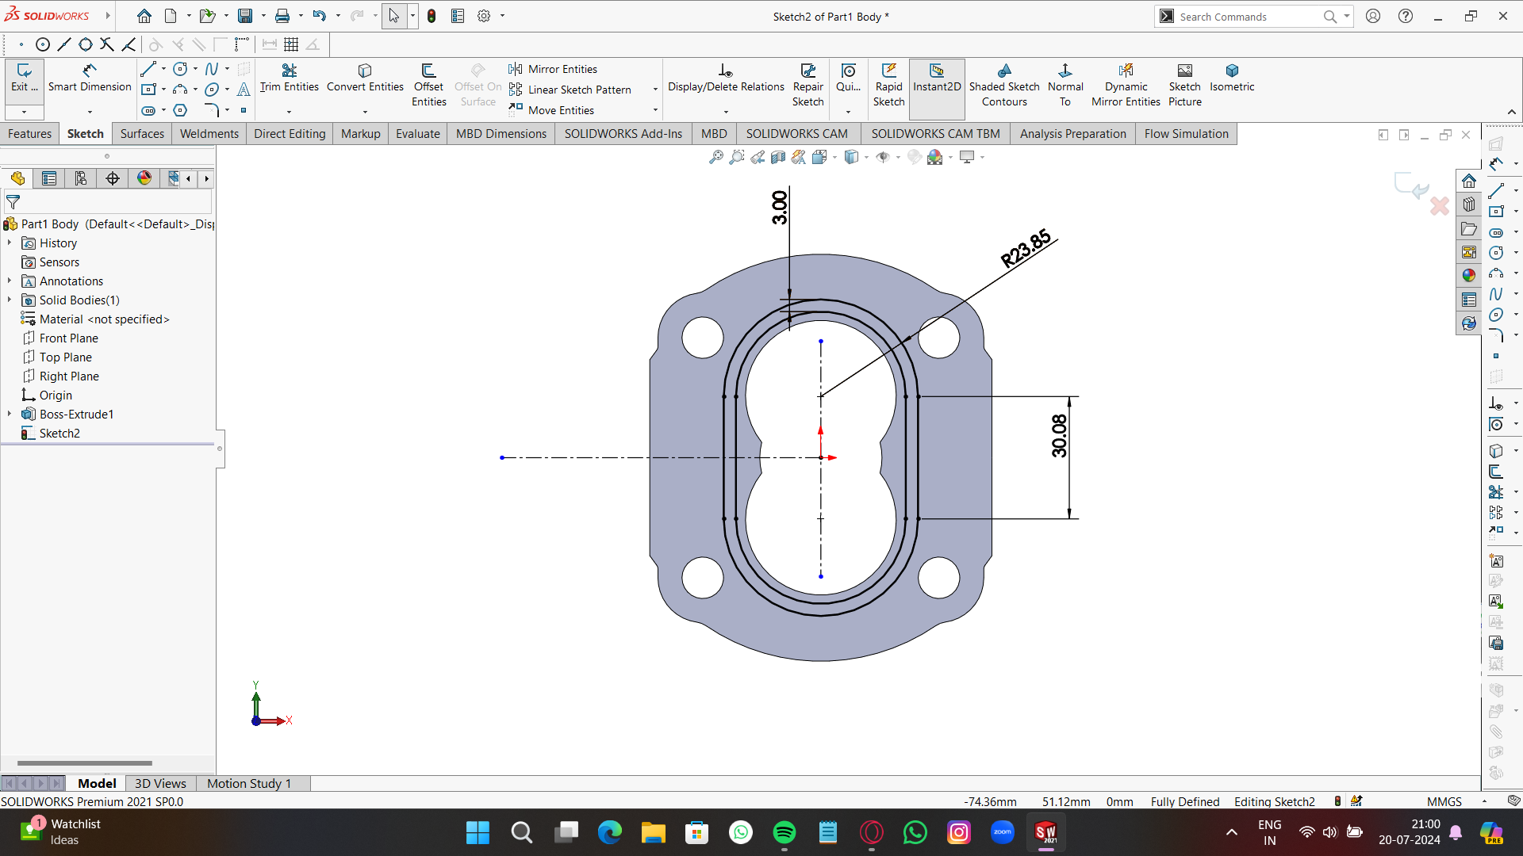Toggle the grid display icon

point(291,44)
